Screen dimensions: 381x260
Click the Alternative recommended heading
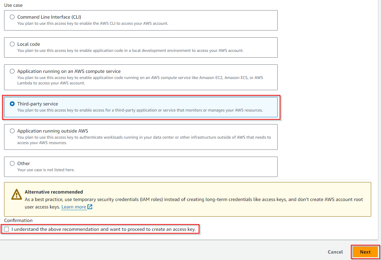[x=54, y=192]
